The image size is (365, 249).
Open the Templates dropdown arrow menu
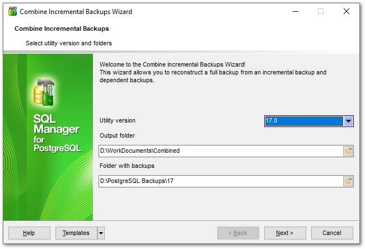[101, 233]
